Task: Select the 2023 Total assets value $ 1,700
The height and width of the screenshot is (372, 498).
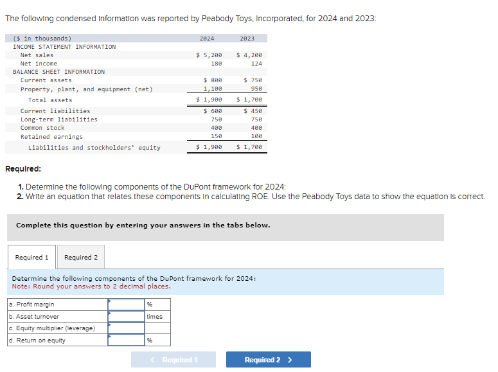Action: tap(249, 100)
